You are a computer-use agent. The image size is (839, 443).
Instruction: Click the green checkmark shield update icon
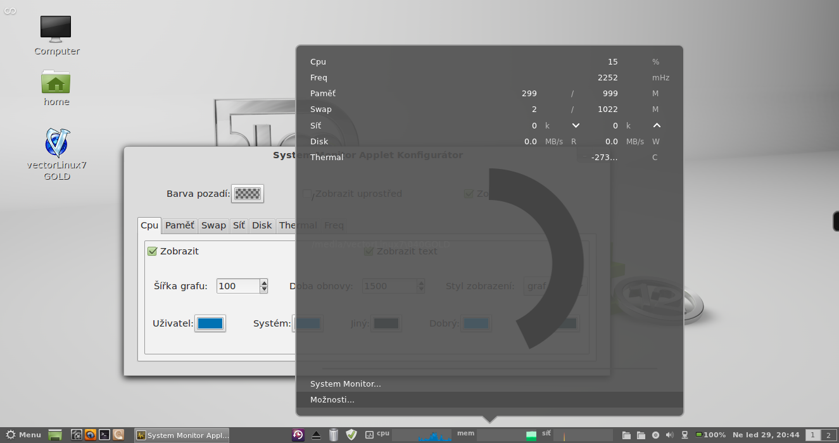tap(351, 435)
